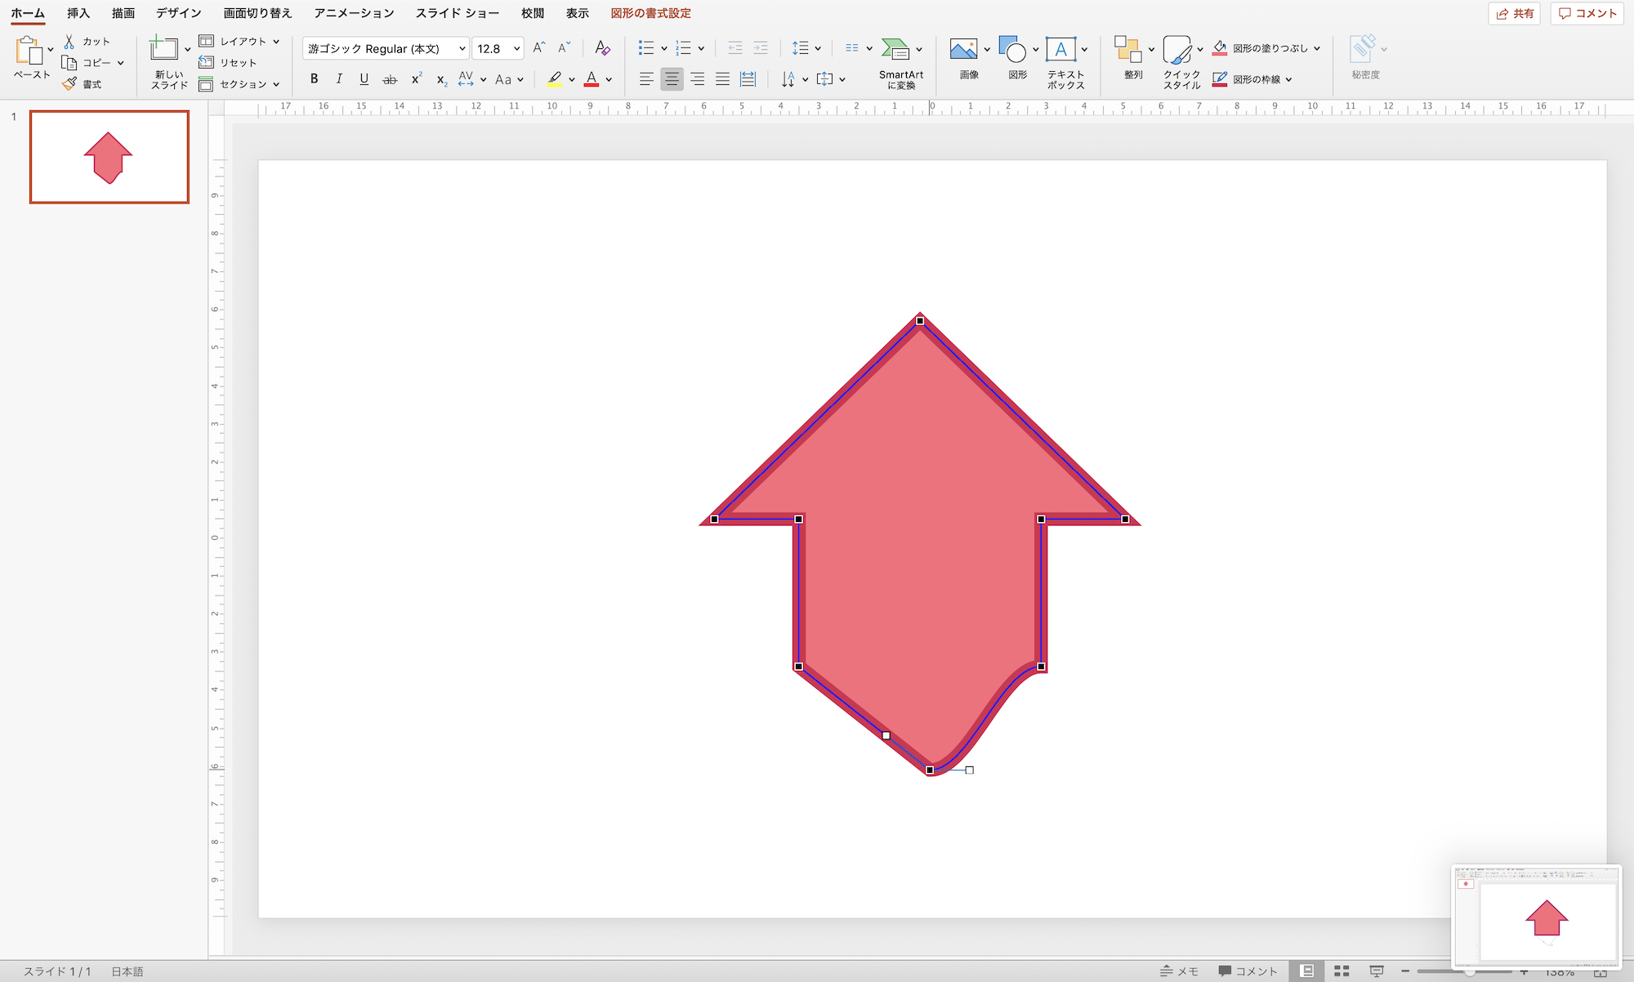The height and width of the screenshot is (982, 1634).
Task: Cut selection with scissors icon
Action: (x=69, y=41)
